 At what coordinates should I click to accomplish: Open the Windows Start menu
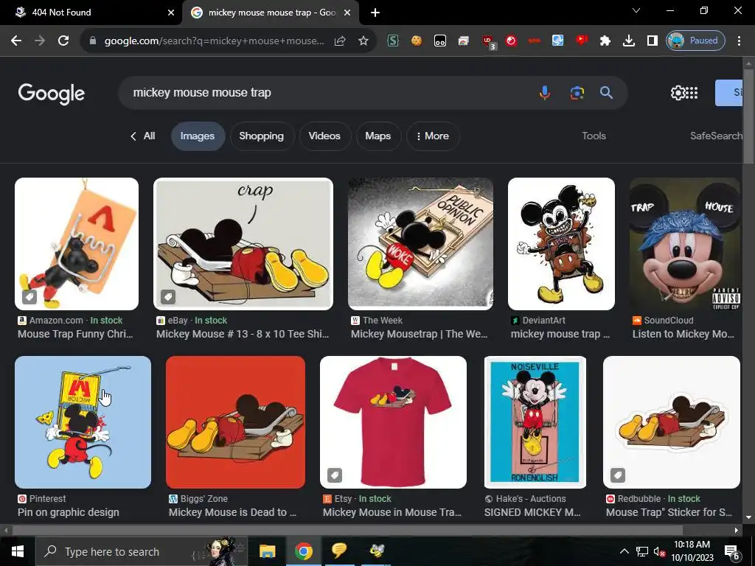click(x=18, y=551)
